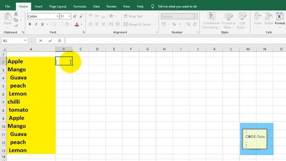Viewport: 286px width, 161px height.
Task: Click Decrease Decimal icon
Action: point(195,24)
